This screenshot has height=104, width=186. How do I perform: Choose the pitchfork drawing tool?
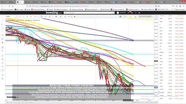[x=3, y=24]
